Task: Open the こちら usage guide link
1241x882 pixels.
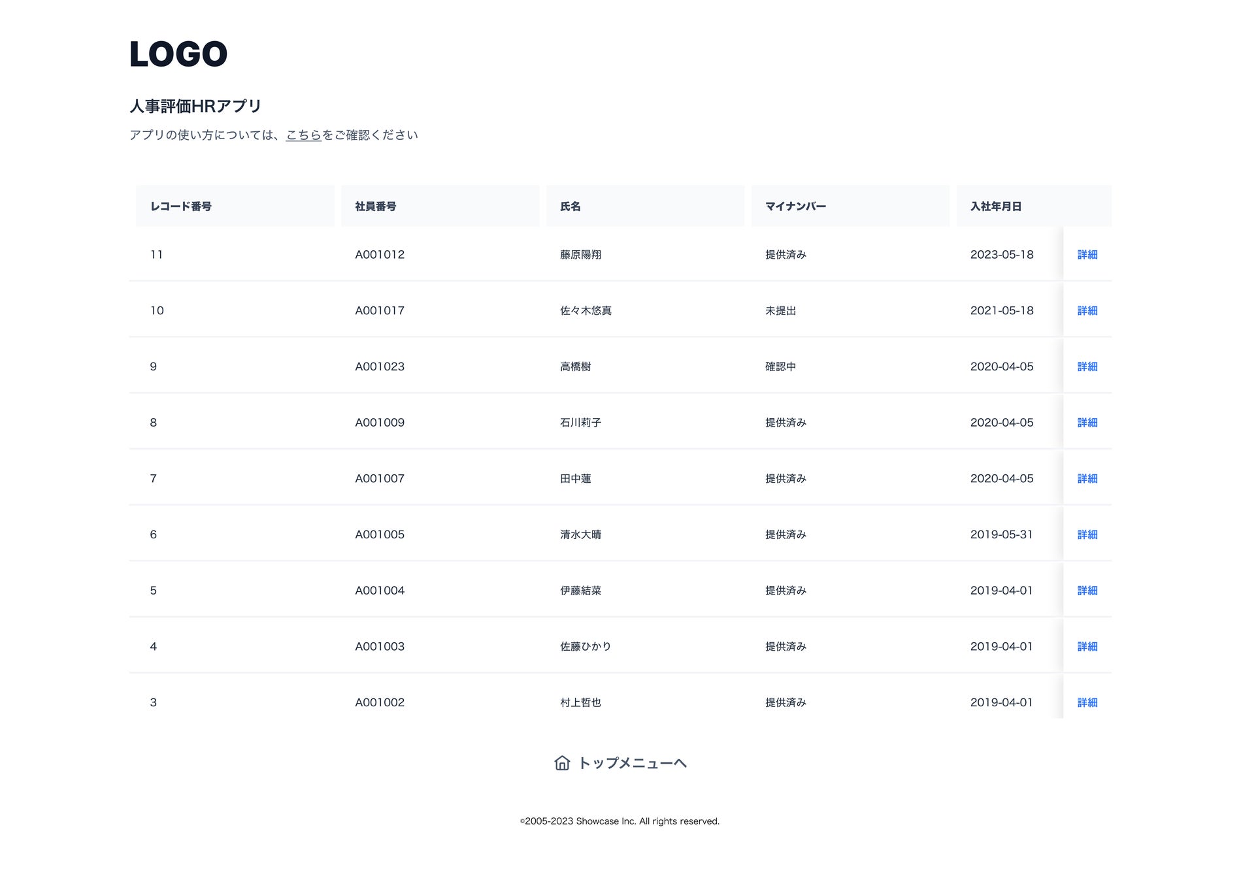Action: 303,135
